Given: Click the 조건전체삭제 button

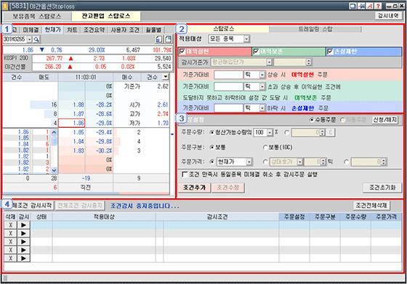Looking at the screenshot, I should [371, 206].
